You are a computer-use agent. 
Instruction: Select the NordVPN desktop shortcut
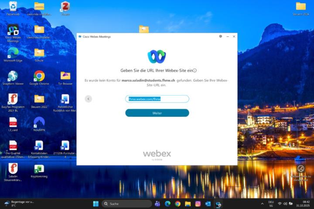coord(39,124)
